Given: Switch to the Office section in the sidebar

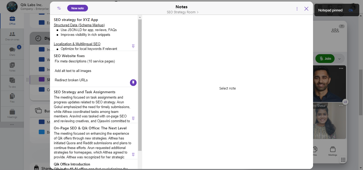Looking at the screenshot, I should pos(12,20).
